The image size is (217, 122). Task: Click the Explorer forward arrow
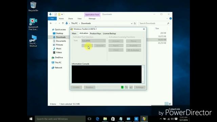56,23
